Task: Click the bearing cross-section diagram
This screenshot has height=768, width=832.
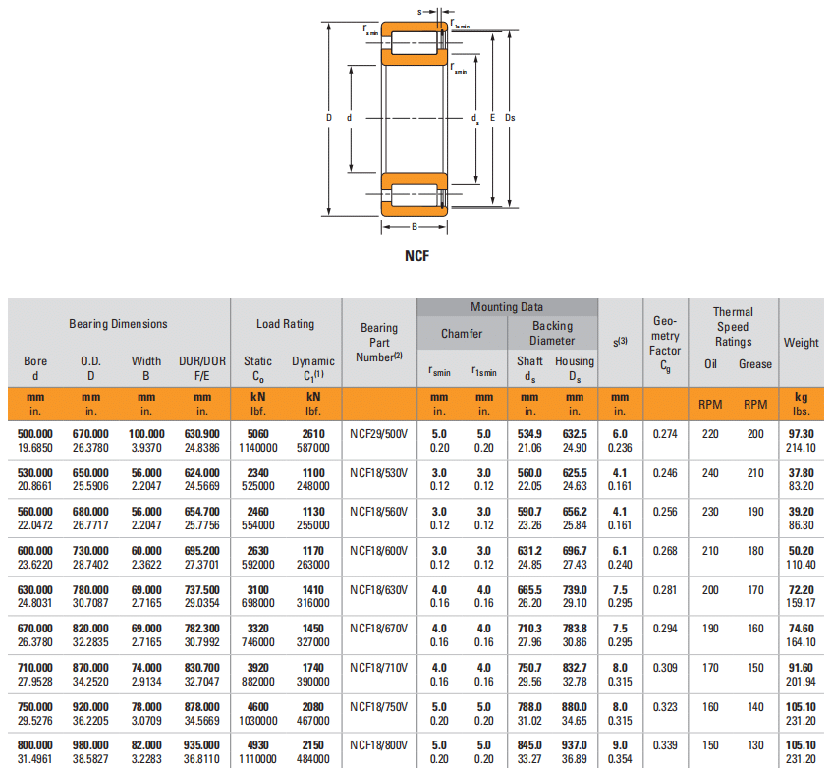Action: click(x=416, y=118)
